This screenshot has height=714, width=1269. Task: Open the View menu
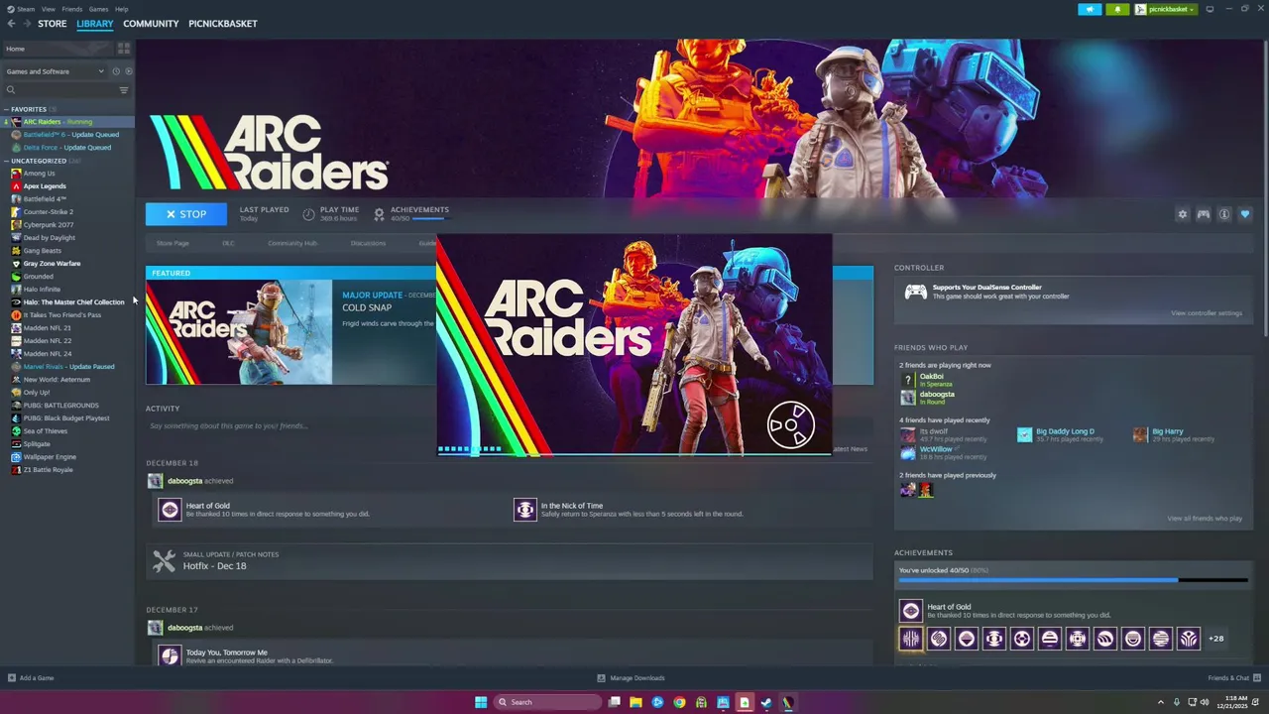pos(48,9)
